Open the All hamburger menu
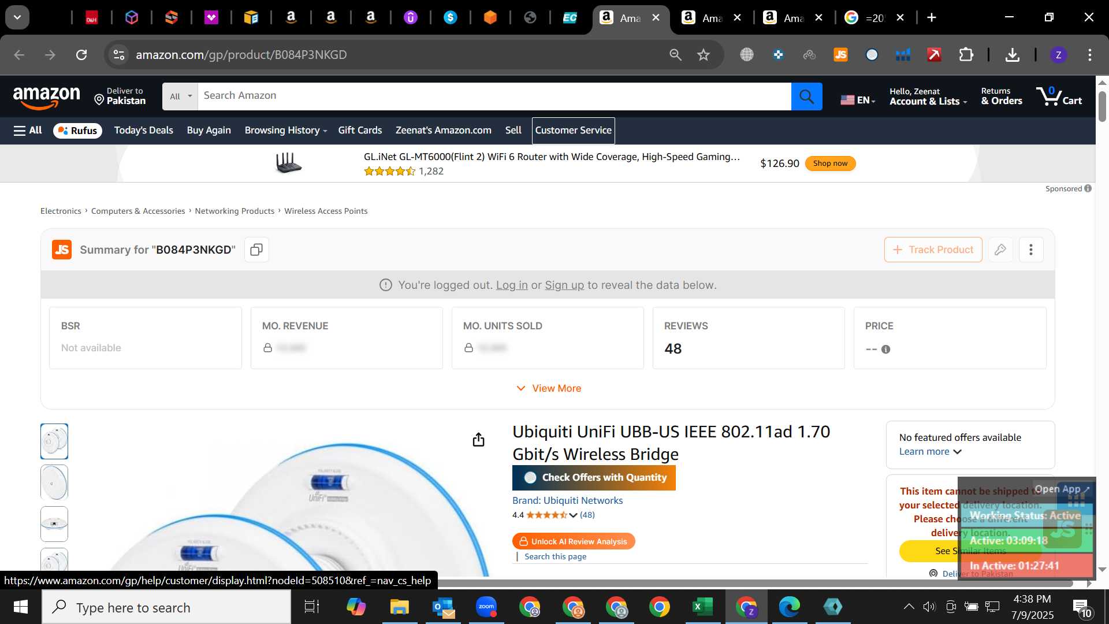This screenshot has width=1109, height=624. 28,131
